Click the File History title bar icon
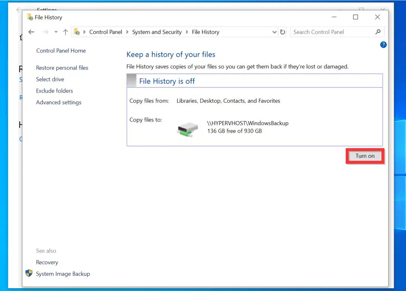The height and width of the screenshot is (291, 406). tap(30, 17)
